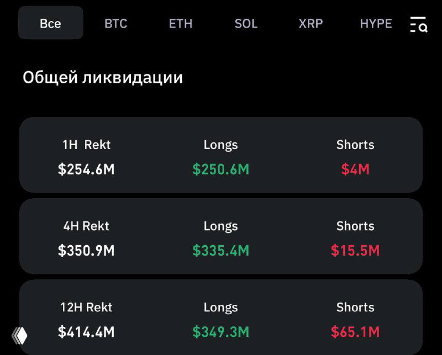442x355 pixels.
Task: Select the $335.4M Longs figure
Action: (220, 251)
